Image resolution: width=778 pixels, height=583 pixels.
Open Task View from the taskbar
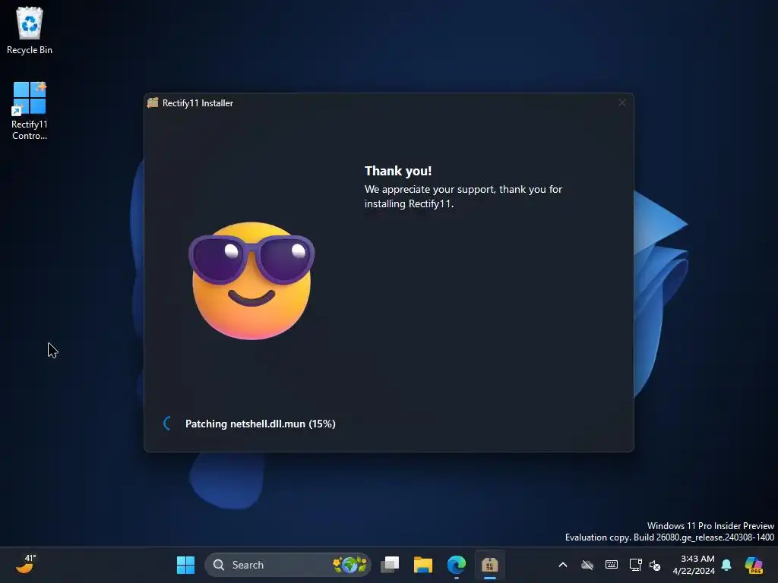pos(390,565)
